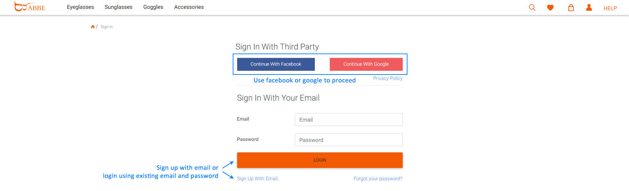
Task: Open the search magnifier icon
Action: click(532, 7)
